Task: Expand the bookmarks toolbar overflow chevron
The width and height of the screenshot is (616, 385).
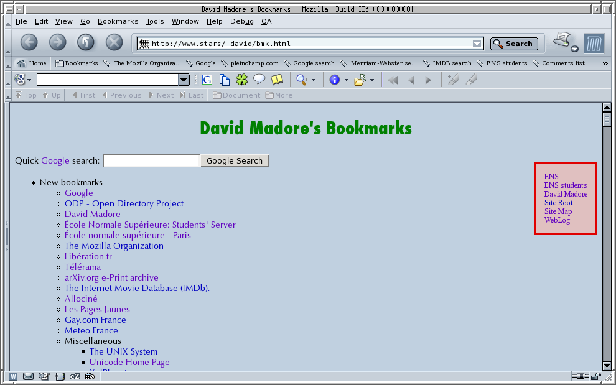Action: [605, 63]
